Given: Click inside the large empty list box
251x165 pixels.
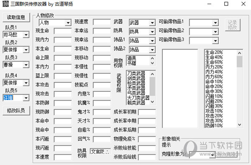Looking at the screenshot, I should click(180, 89).
